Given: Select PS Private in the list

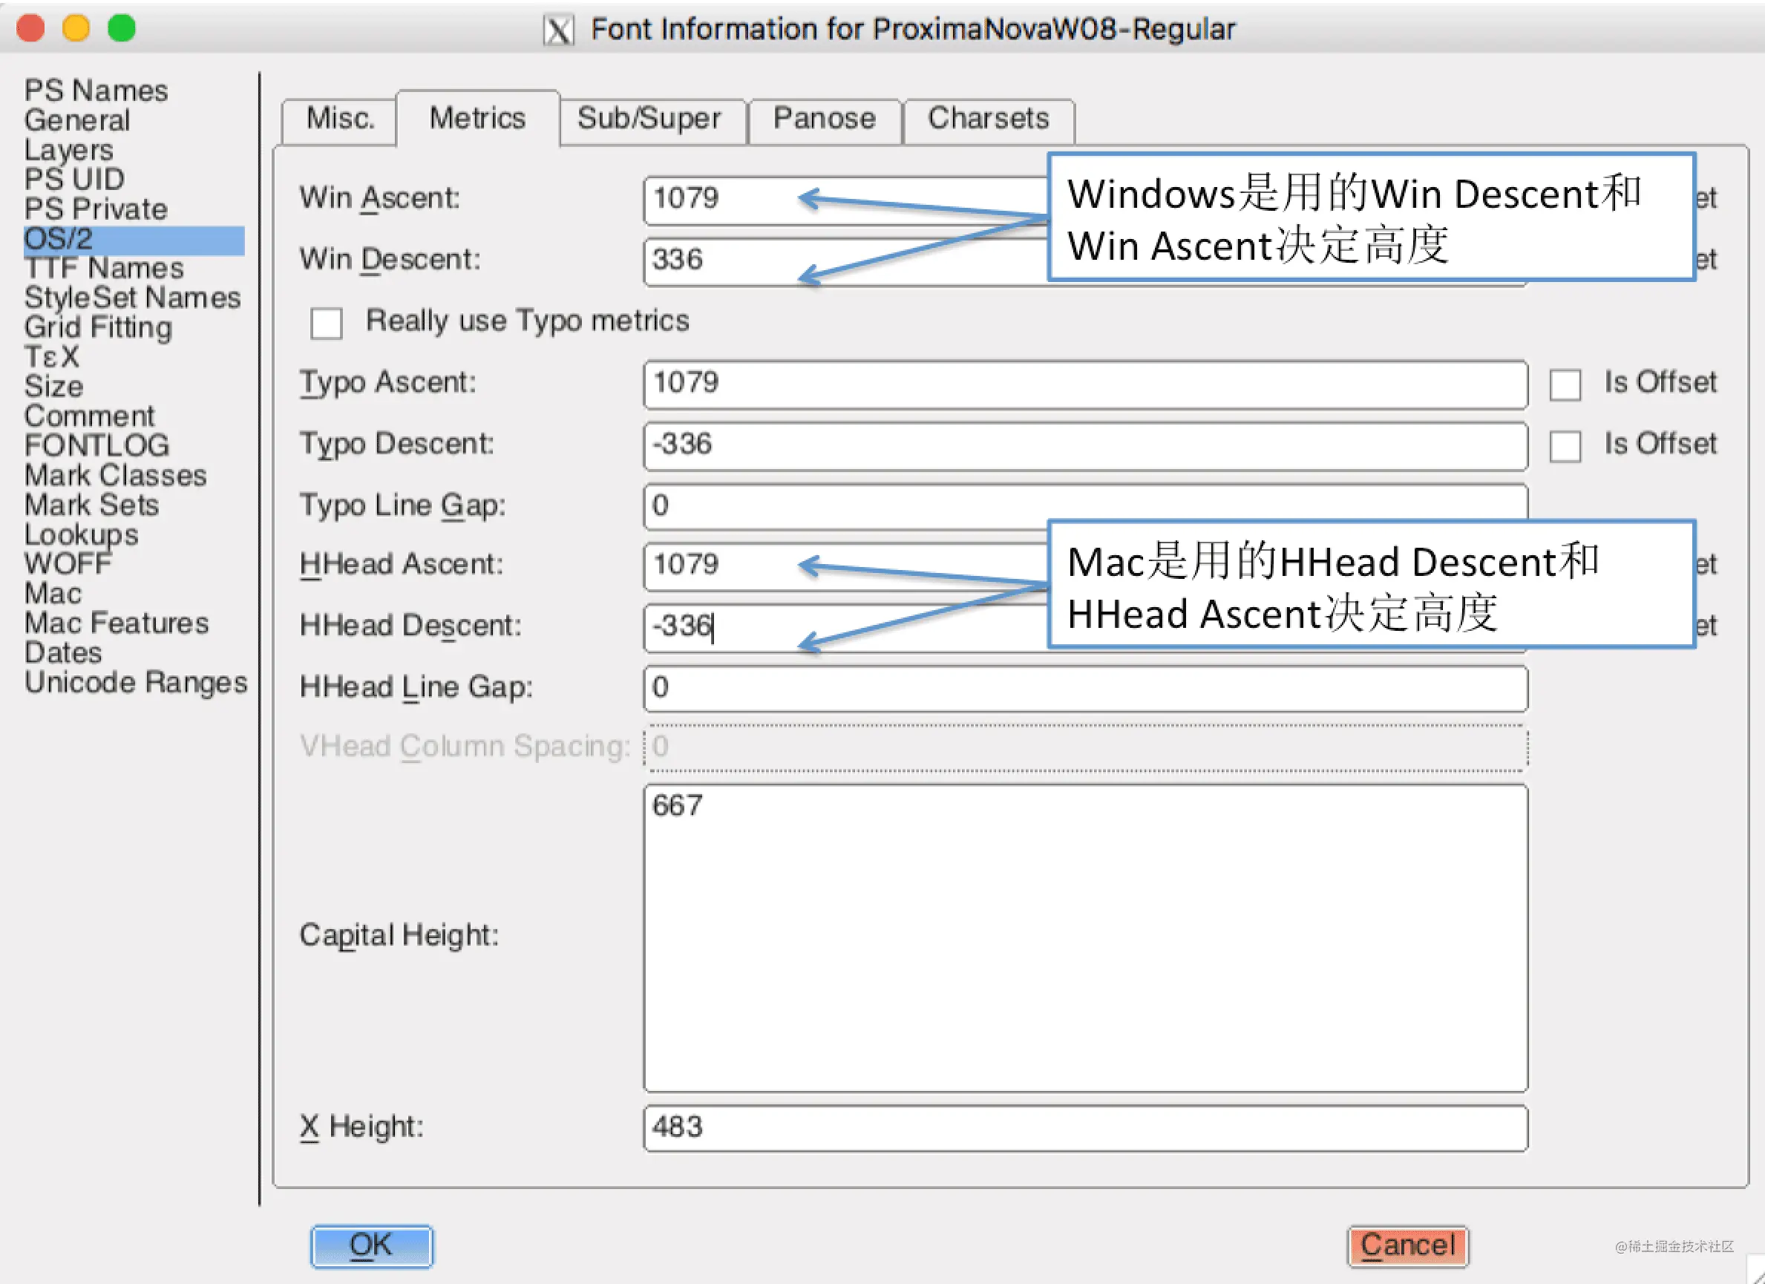Looking at the screenshot, I should tap(96, 209).
